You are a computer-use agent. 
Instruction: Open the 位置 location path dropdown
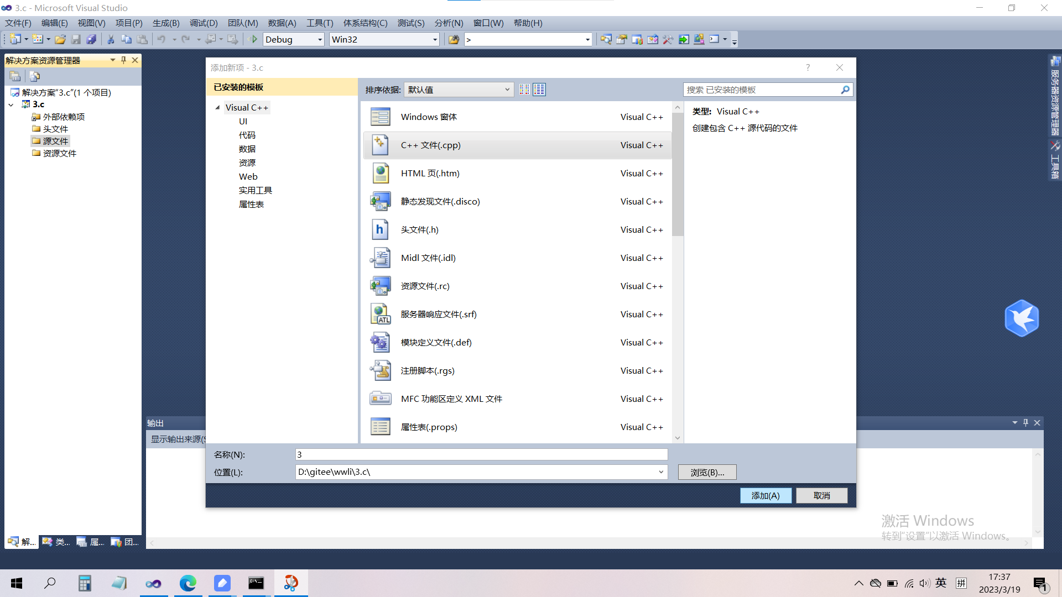coord(660,472)
